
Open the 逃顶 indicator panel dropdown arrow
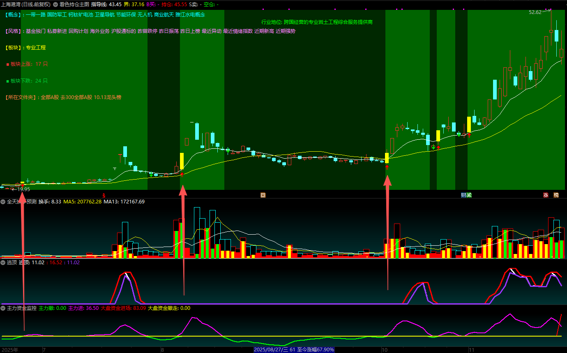click(3, 262)
